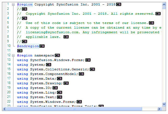This screenshot has width=168, height=114.
Task: Click line number 11 in the margin
Action: click(x=9, y=50)
